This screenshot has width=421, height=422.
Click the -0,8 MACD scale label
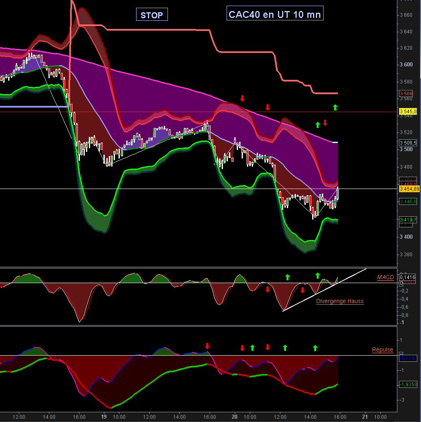[404, 315]
